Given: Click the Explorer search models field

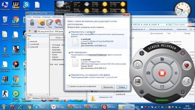Looking at the screenshot, I should [x=183, y=24].
